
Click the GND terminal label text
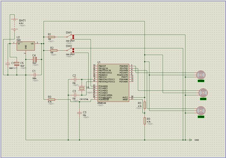click(197, 140)
